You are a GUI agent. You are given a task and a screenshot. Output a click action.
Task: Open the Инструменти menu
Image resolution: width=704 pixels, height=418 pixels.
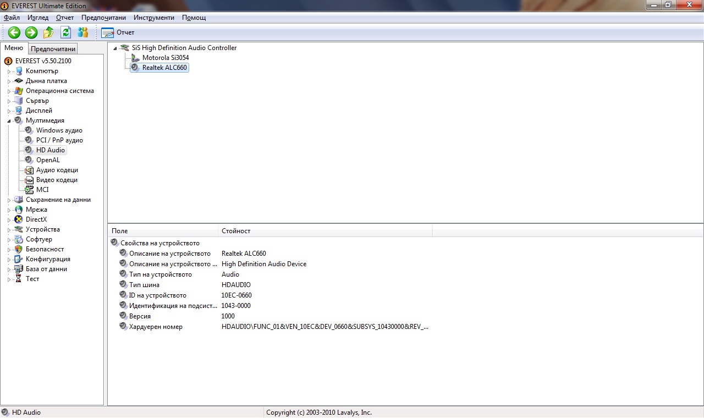click(153, 18)
